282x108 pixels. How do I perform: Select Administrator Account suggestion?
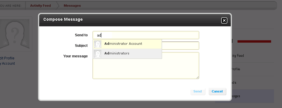(127, 44)
